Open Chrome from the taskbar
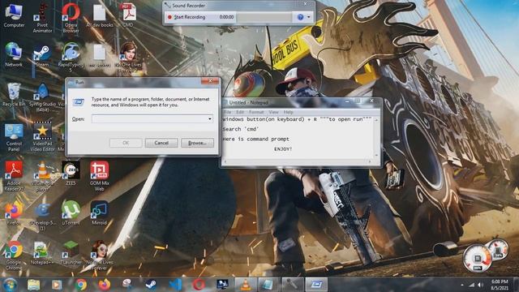The height and width of the screenshot is (292, 519). (80, 285)
